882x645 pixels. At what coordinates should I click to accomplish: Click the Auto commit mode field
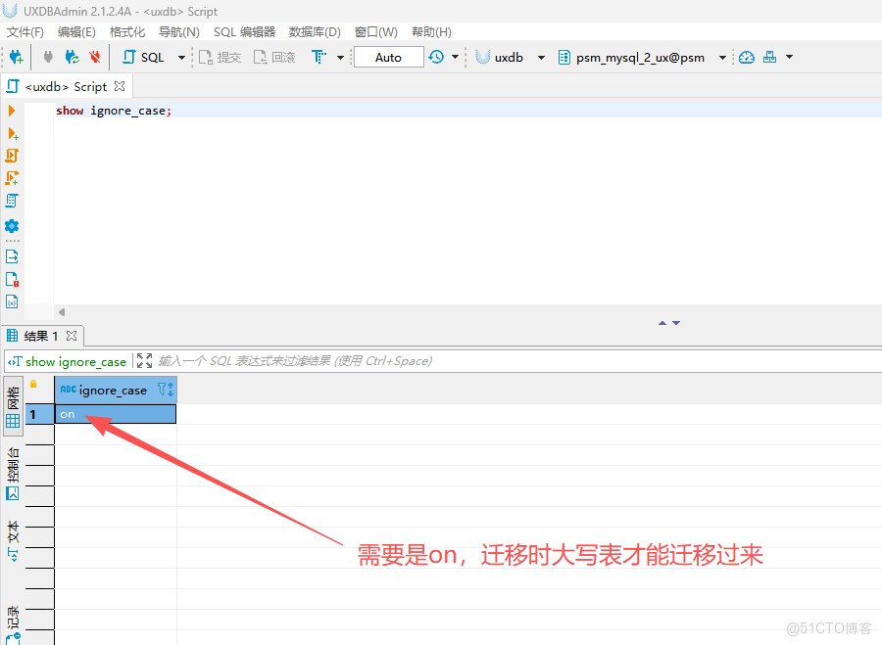tap(389, 58)
